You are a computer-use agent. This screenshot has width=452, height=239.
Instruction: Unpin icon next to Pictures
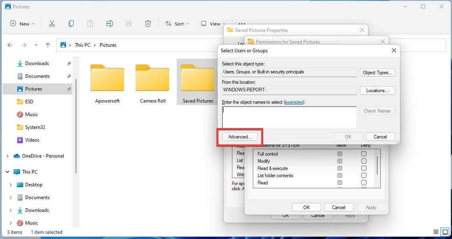click(x=69, y=89)
